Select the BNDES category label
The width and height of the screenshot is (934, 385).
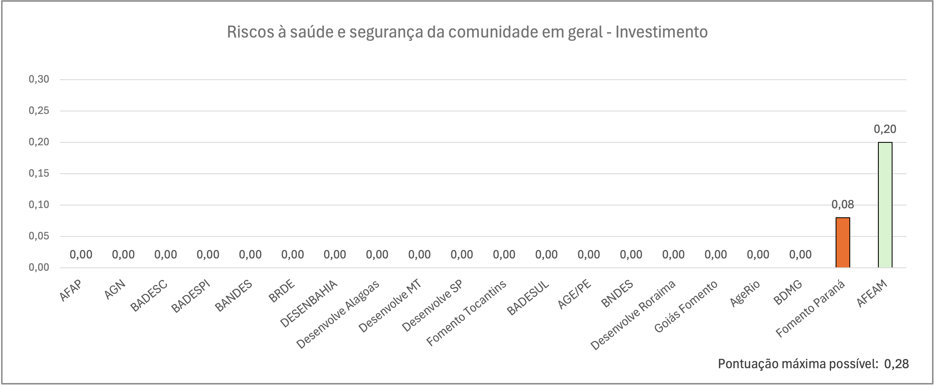(617, 294)
